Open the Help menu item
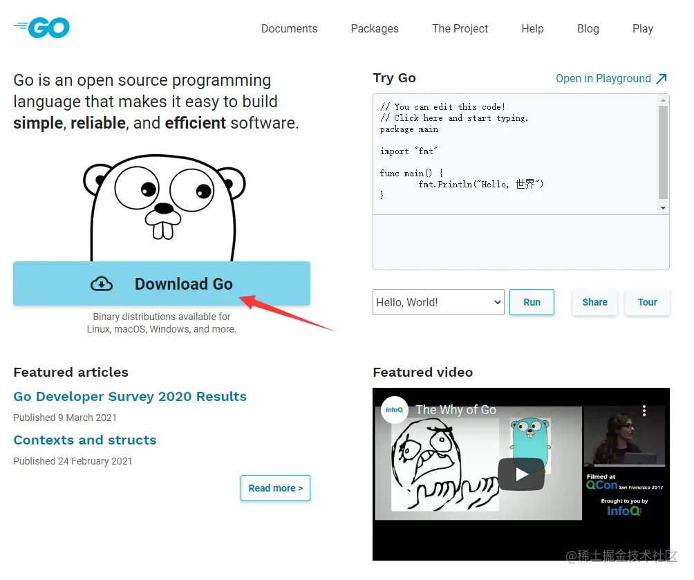 pyautogui.click(x=532, y=29)
